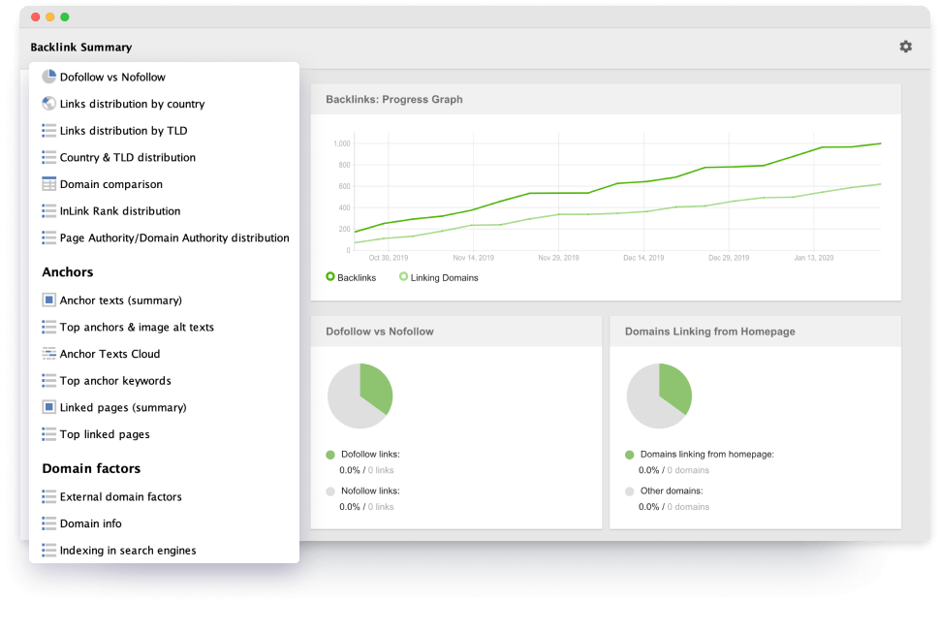The image size is (940, 633).
Task: Click the icon beside Page Authority/Domain Authority distribution
Action: point(49,237)
